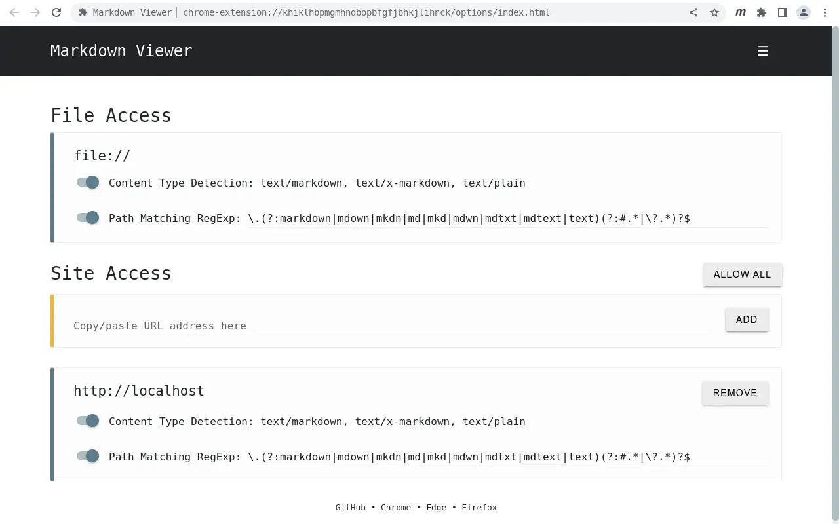Disable file:// Content Type Detection toggle

click(x=88, y=183)
